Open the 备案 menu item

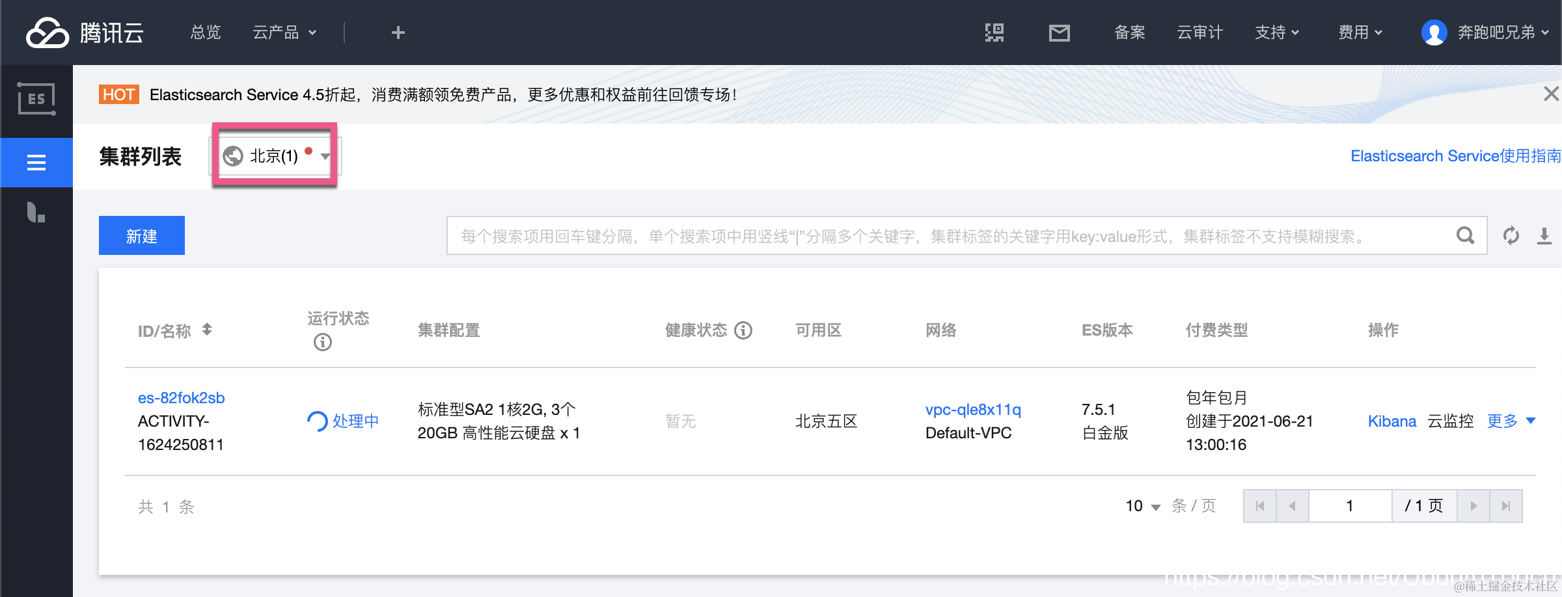pos(1130,33)
